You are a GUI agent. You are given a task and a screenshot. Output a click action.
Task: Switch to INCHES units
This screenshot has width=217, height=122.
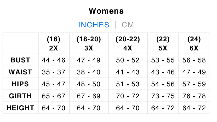94,25
